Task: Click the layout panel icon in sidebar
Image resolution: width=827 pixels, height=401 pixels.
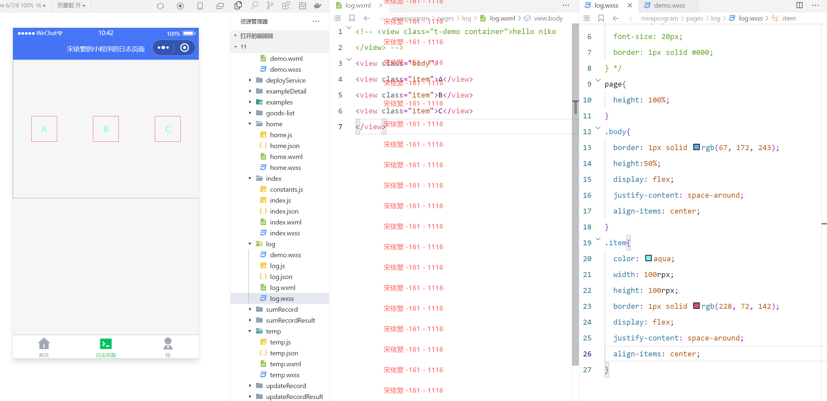Action: pyautogui.click(x=302, y=5)
